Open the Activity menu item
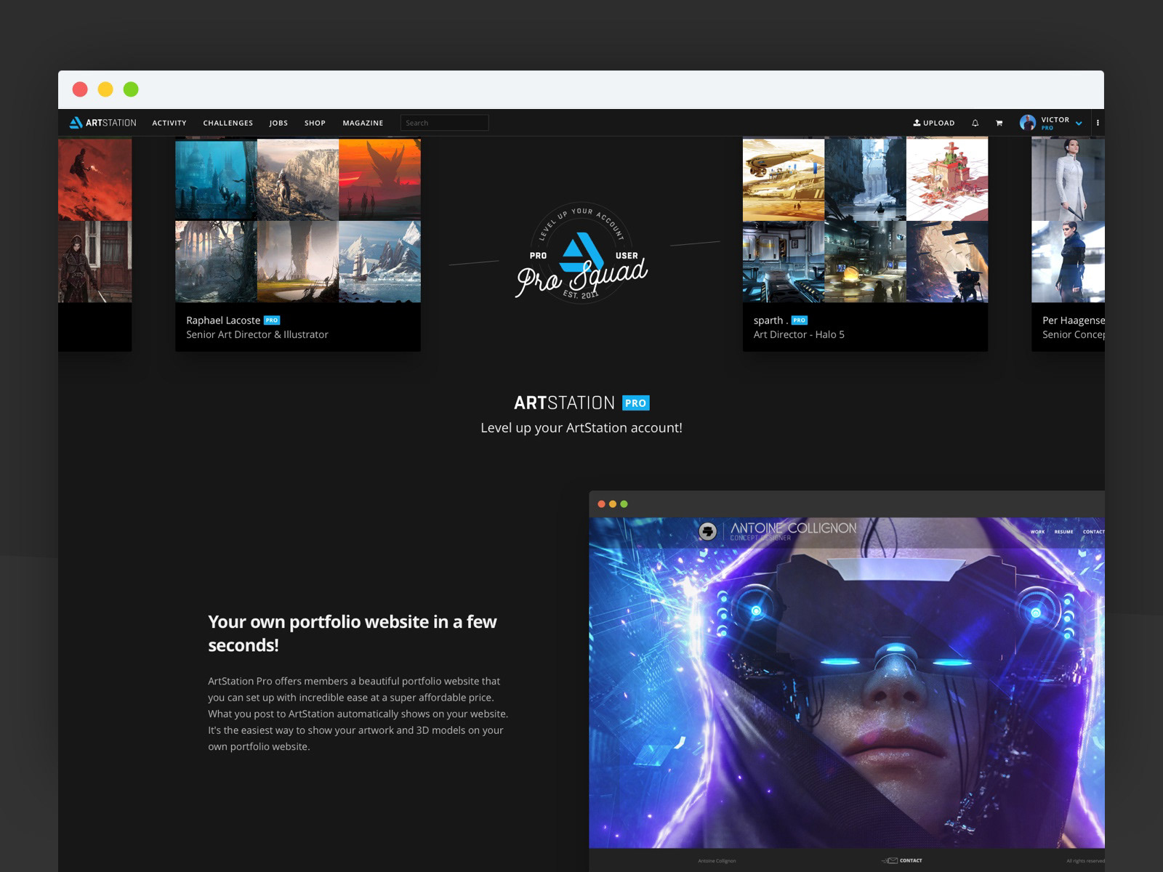1163x872 pixels. (x=169, y=123)
